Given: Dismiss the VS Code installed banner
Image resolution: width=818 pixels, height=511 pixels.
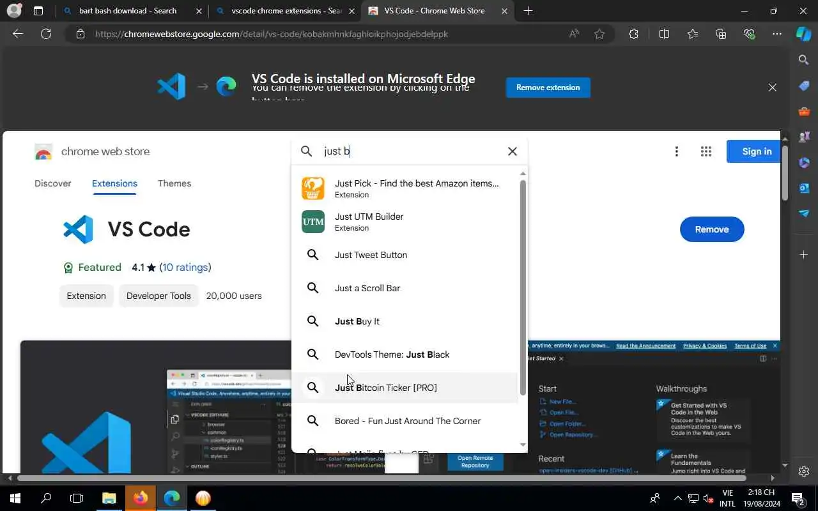Looking at the screenshot, I should point(773,88).
